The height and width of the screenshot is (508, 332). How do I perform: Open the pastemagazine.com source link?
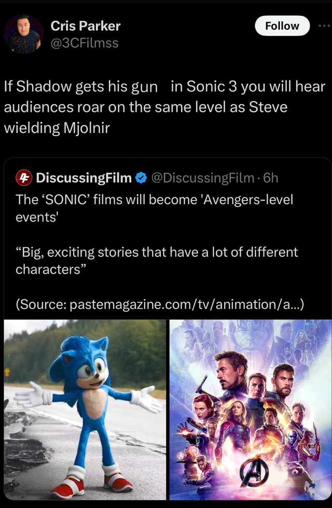point(189,303)
